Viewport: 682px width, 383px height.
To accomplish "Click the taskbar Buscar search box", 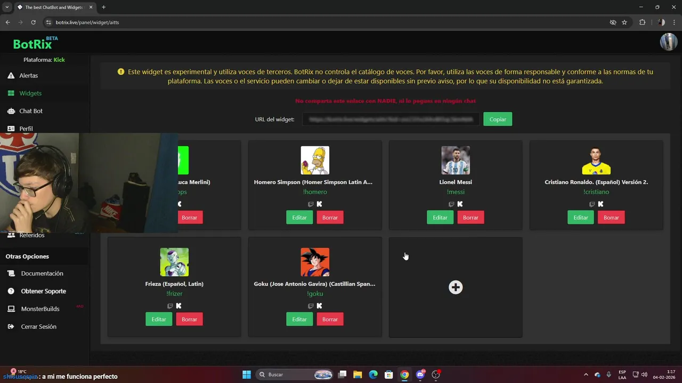I will [295, 374].
